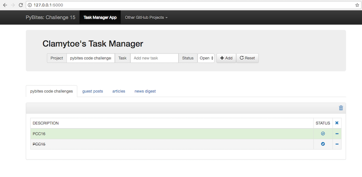Image resolution: width=362 pixels, height=177 pixels.
Task: Click PyBites: Challenge 15 brand link
Action: pyautogui.click(x=50, y=18)
